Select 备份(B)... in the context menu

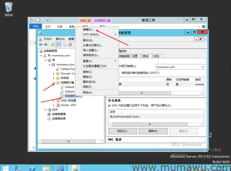[x=88, y=40]
